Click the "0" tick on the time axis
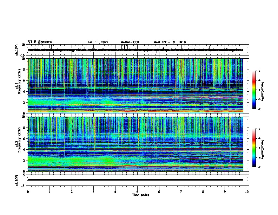This screenshot has width=278, height=215. coord(28,192)
